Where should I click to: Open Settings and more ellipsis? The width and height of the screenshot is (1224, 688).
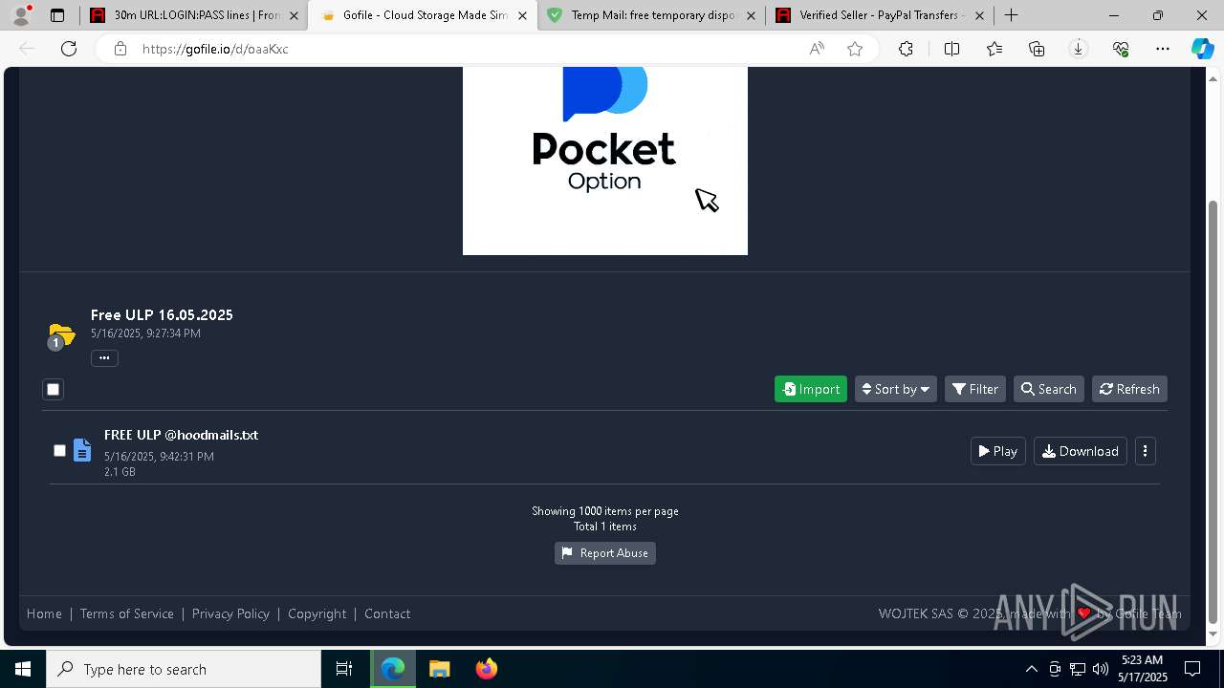1163,49
